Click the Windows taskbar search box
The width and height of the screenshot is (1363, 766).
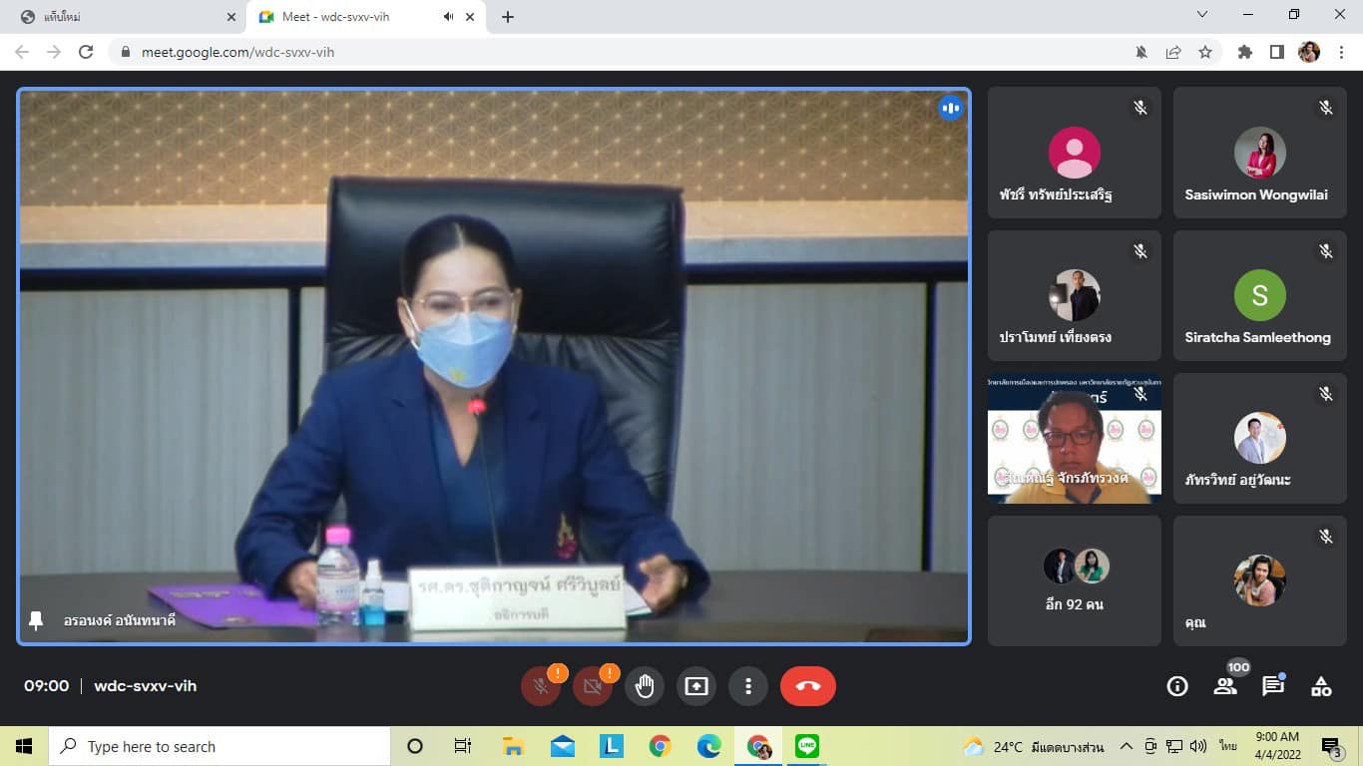tap(220, 746)
